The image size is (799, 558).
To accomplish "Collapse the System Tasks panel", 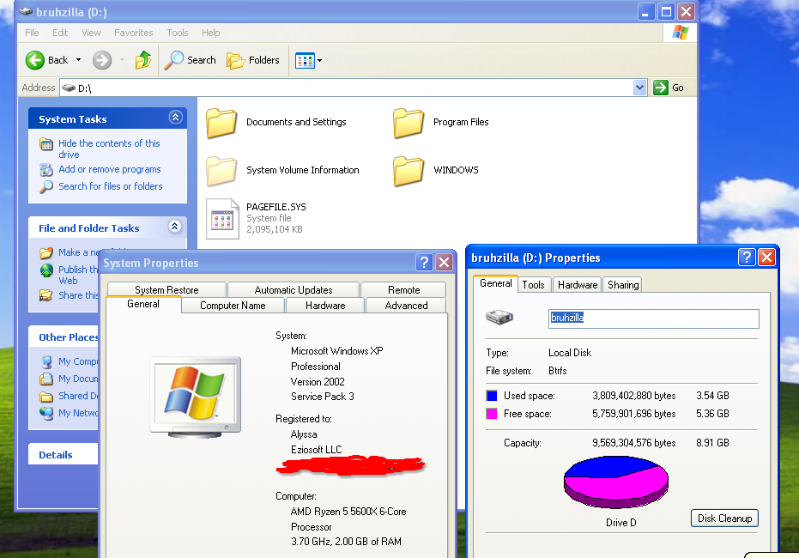I will tap(175, 118).
